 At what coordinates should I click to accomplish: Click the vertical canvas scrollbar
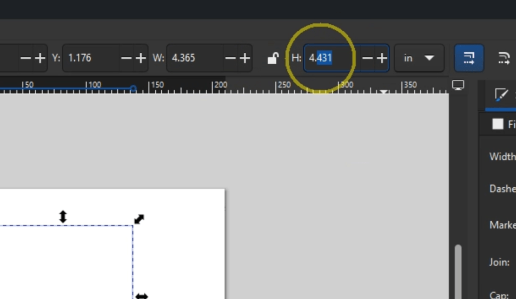point(458,270)
